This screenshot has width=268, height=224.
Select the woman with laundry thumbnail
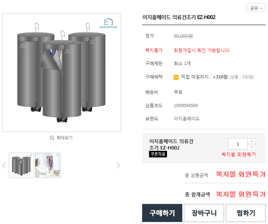[x=48, y=165]
